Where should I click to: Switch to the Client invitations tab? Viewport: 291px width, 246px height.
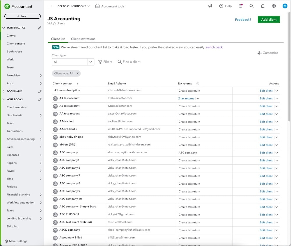pyautogui.click(x=83, y=39)
